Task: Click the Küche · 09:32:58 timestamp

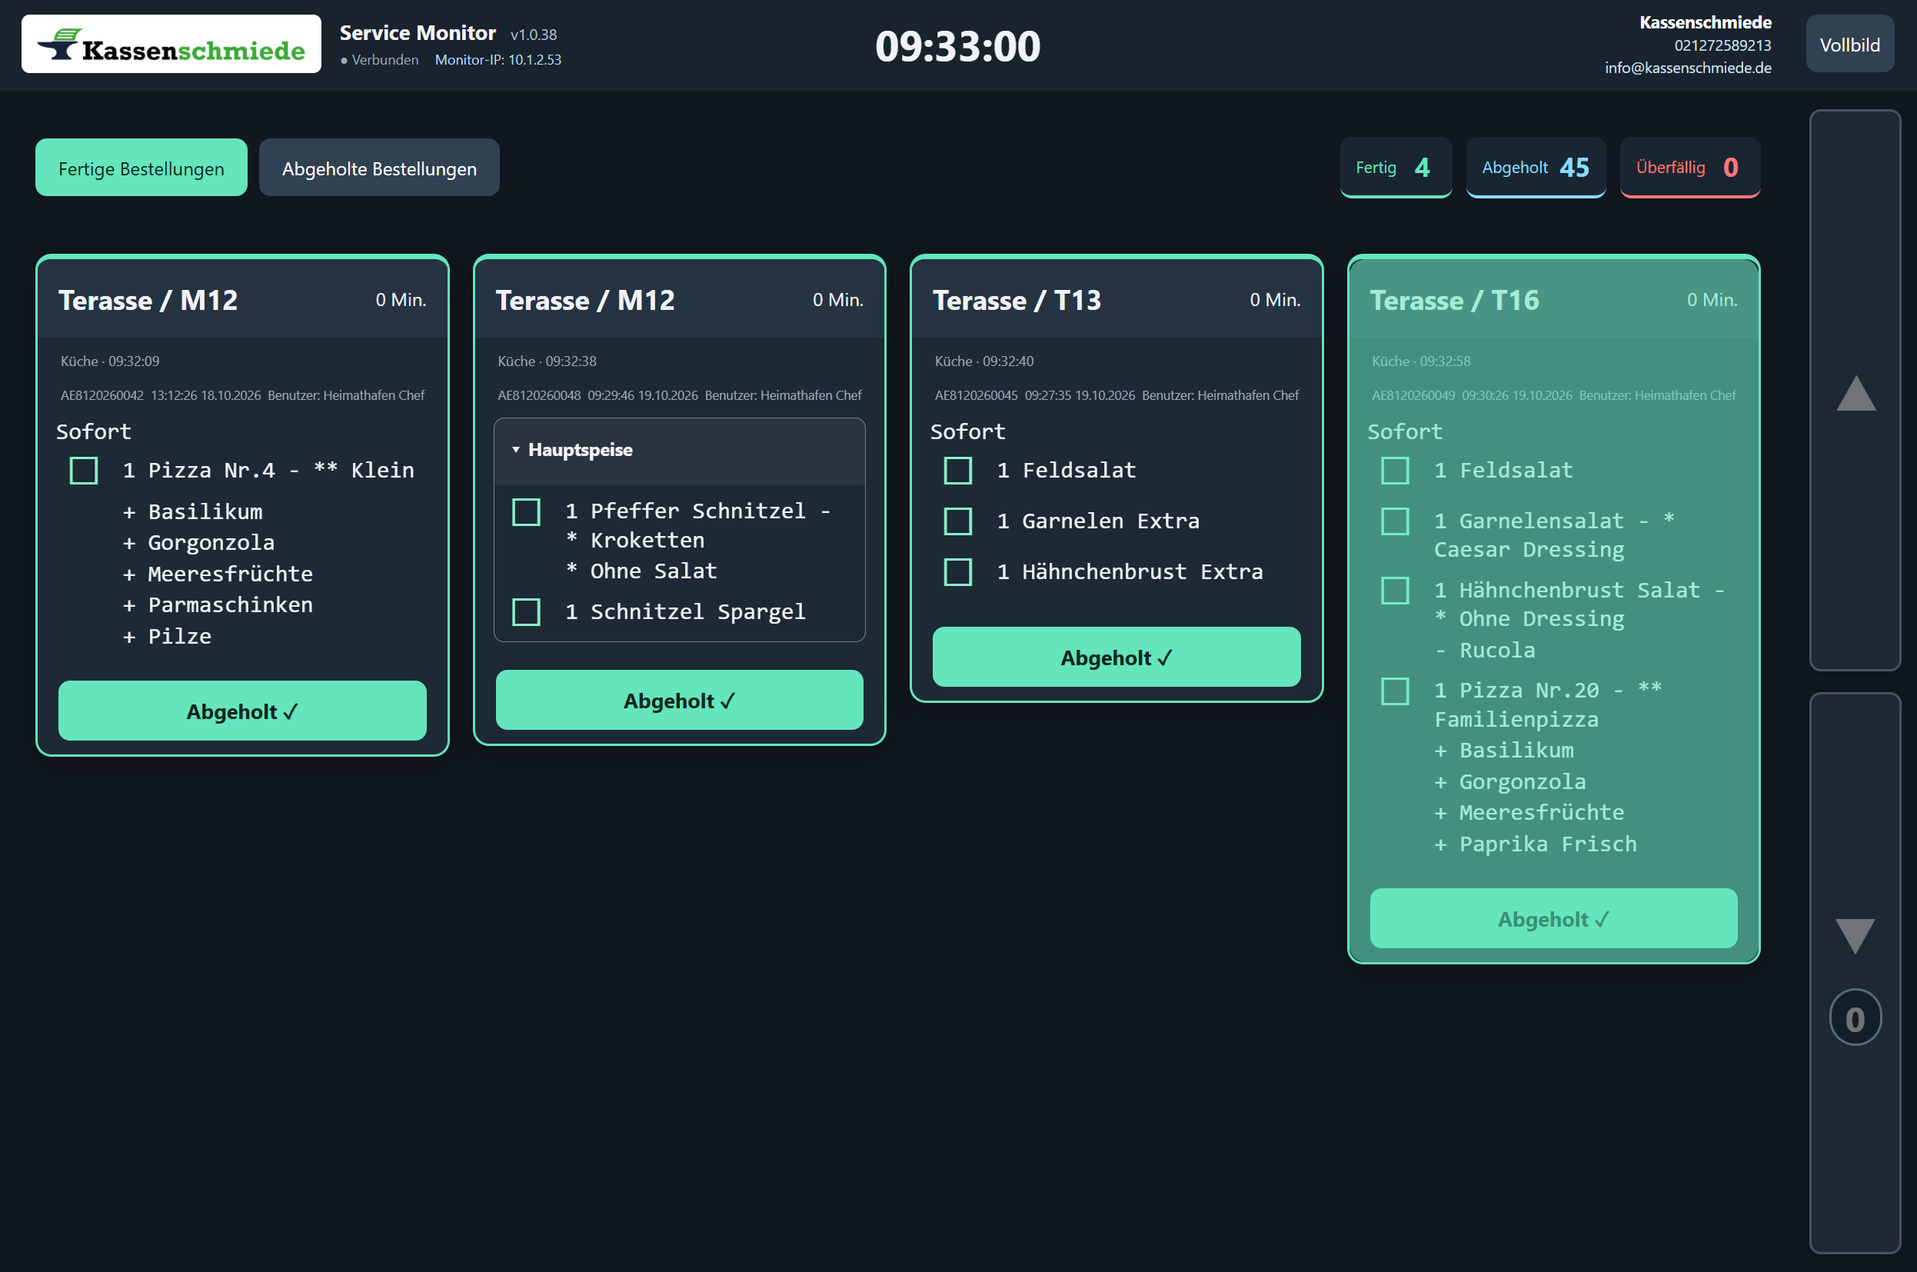Action: coord(1421,361)
